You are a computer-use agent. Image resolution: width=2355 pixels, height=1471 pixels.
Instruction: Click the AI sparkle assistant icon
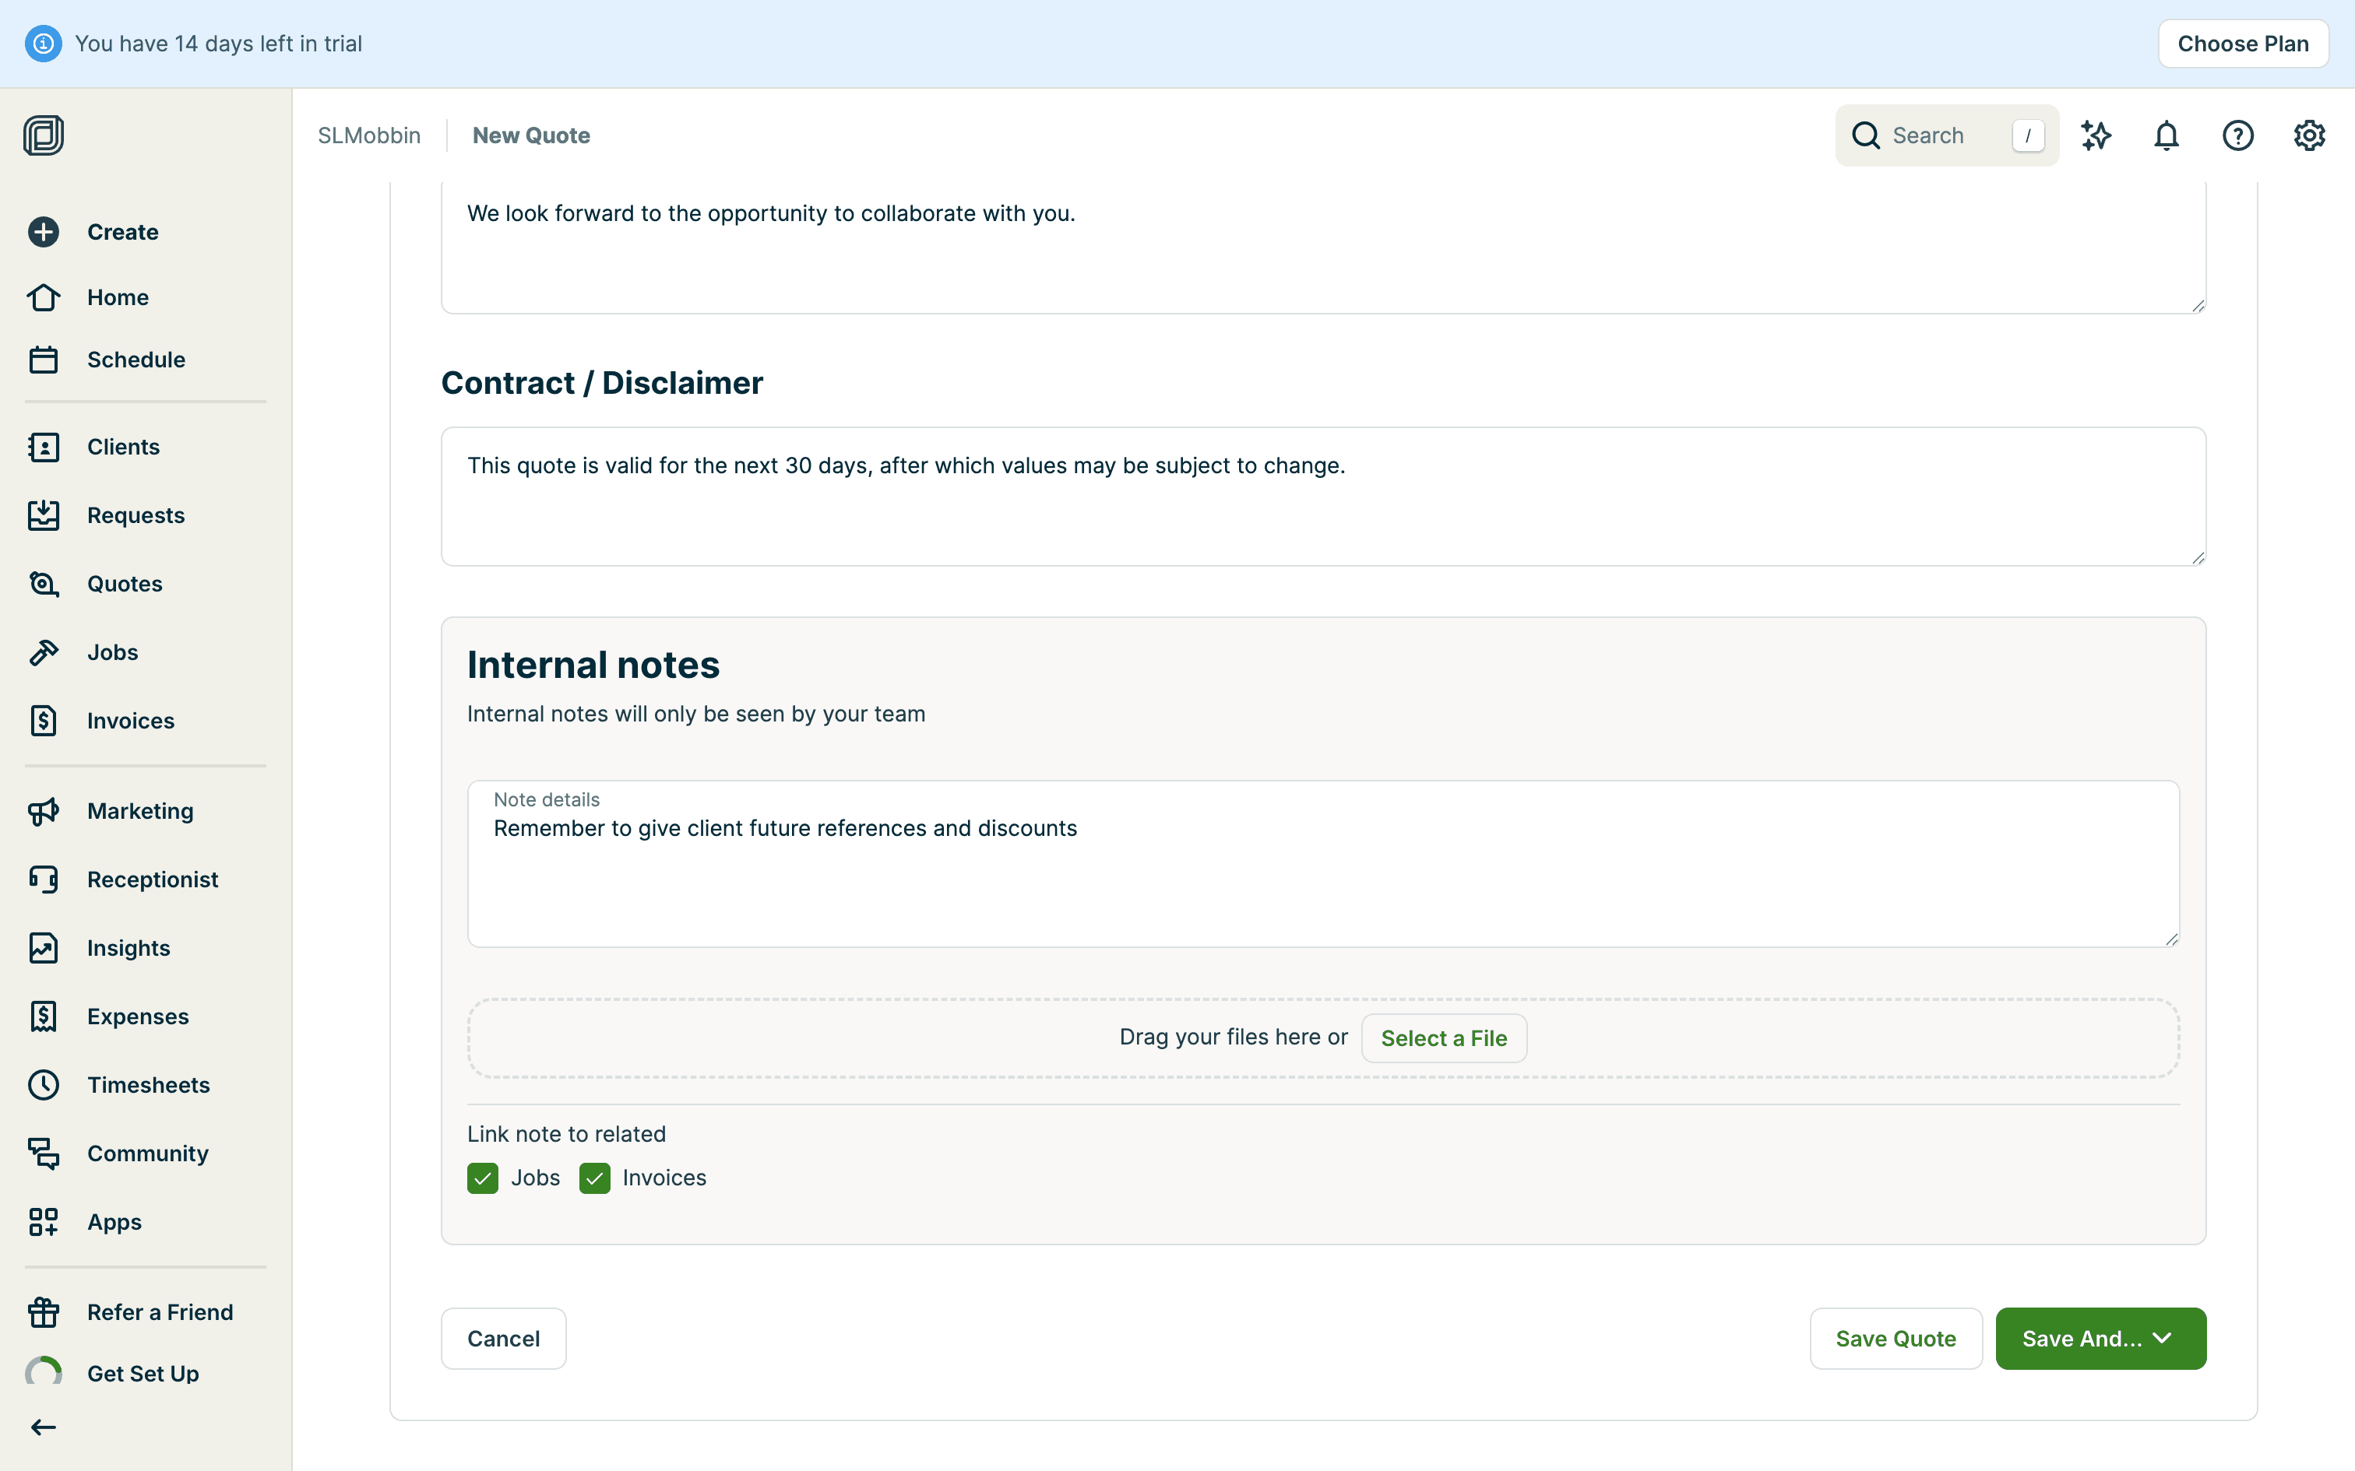tap(2095, 135)
